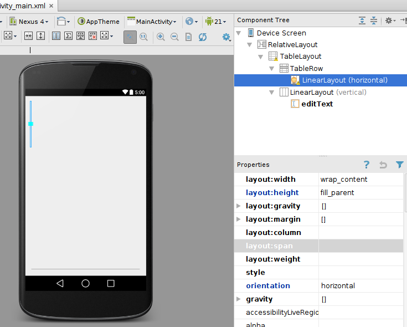Click the lightbulb warning icon on LinearLayout row
Screen dimensions: 407x327
pos(295,80)
